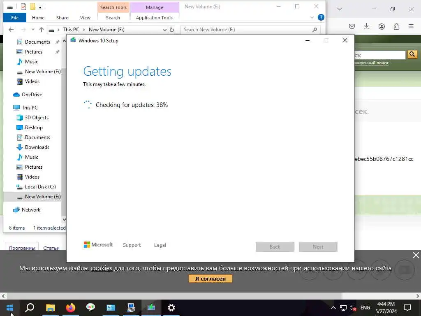Click the quick access new folder icon
The width and height of the screenshot is (421, 316).
click(32, 7)
